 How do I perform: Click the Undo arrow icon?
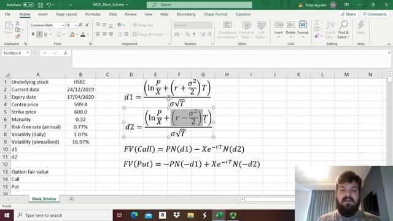49,5
